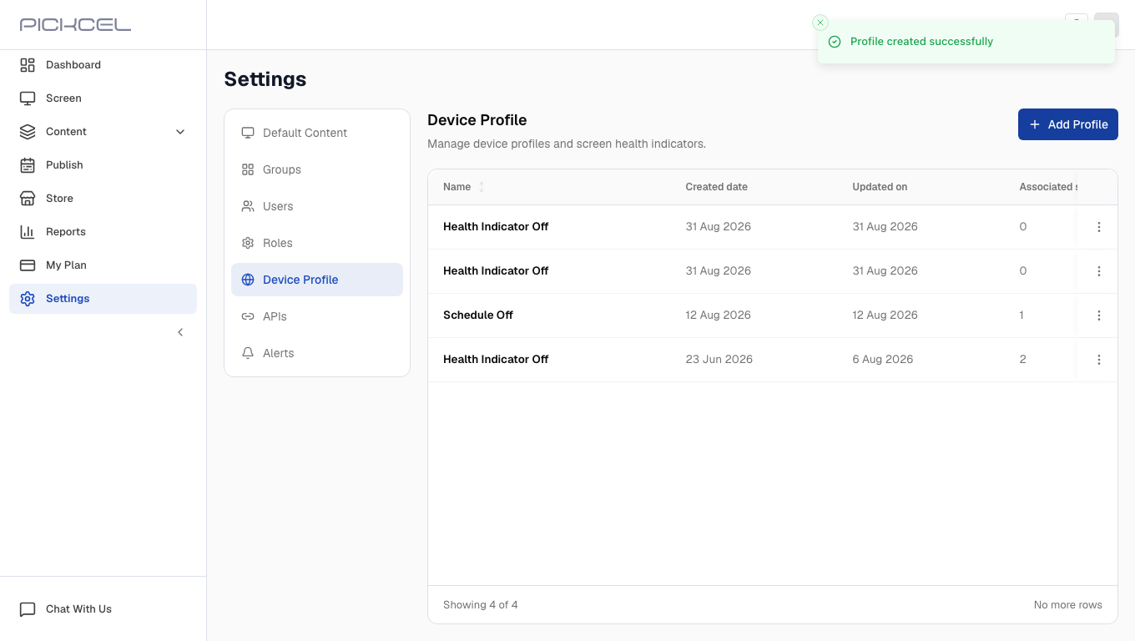This screenshot has height=641, width=1135.
Task: Open the Schedule Off row options menu
Action: 1099,315
